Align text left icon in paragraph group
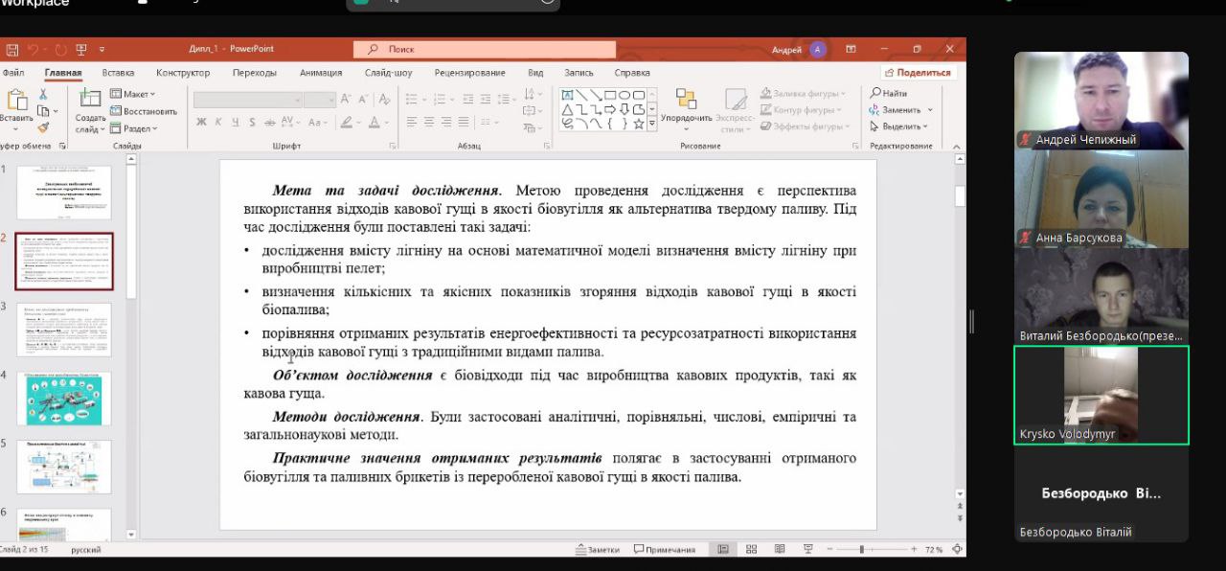Image resolution: width=1226 pixels, height=571 pixels. coord(412,122)
